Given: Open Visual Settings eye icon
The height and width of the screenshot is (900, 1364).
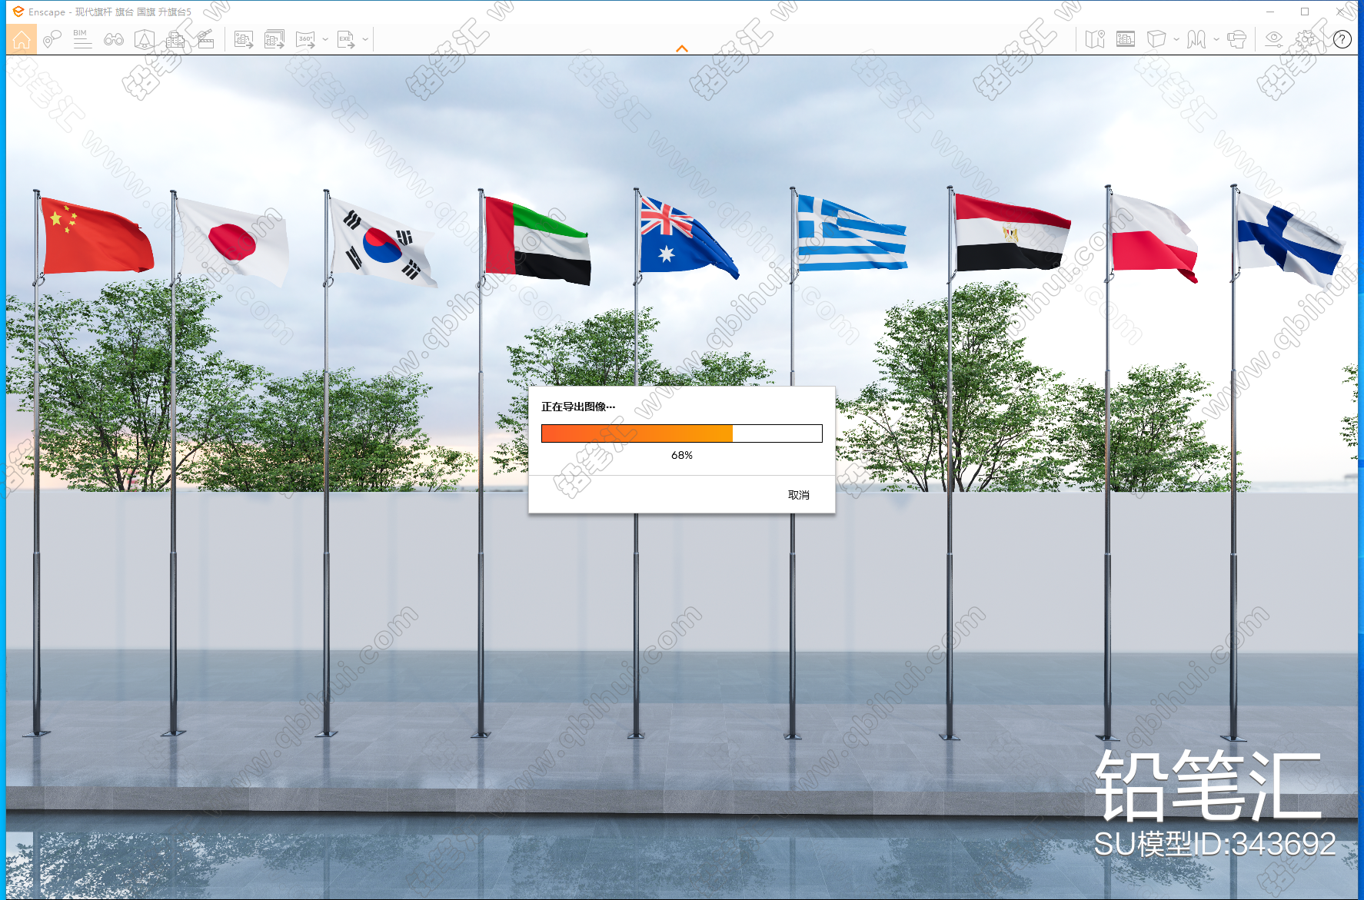Looking at the screenshot, I should pos(1274,39).
